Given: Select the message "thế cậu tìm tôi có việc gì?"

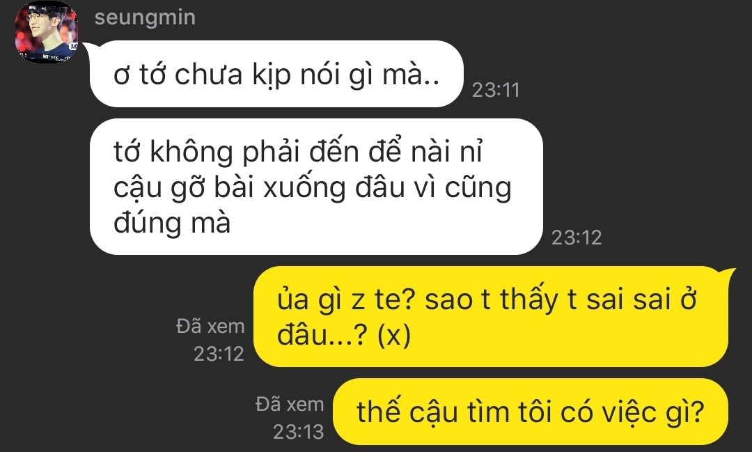Looking at the screenshot, I should tap(531, 412).
